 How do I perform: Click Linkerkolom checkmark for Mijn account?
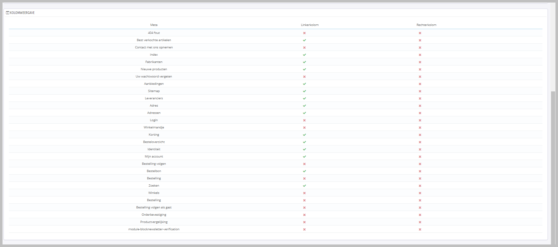pos(304,157)
